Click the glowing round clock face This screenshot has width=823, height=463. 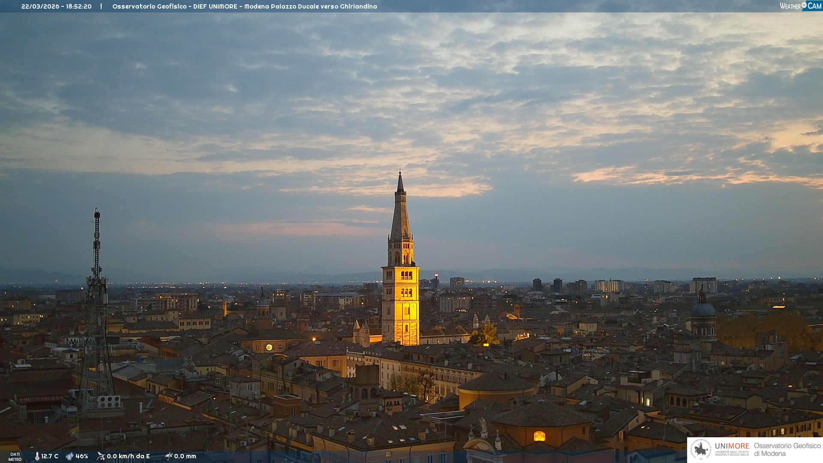269,347
